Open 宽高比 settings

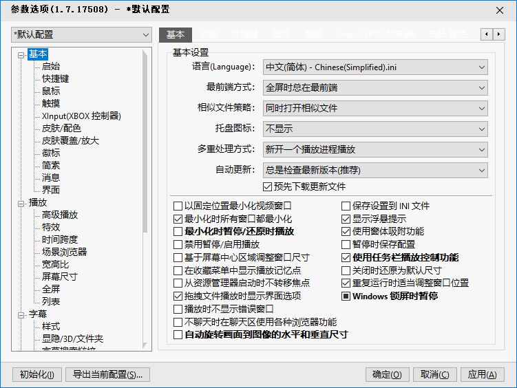[x=55, y=264]
